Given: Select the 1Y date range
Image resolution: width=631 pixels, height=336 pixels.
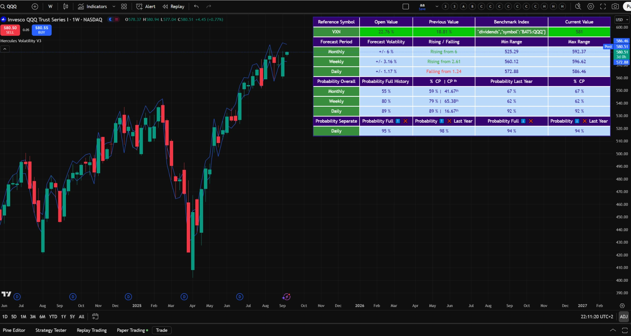Looking at the screenshot, I should click(63, 317).
